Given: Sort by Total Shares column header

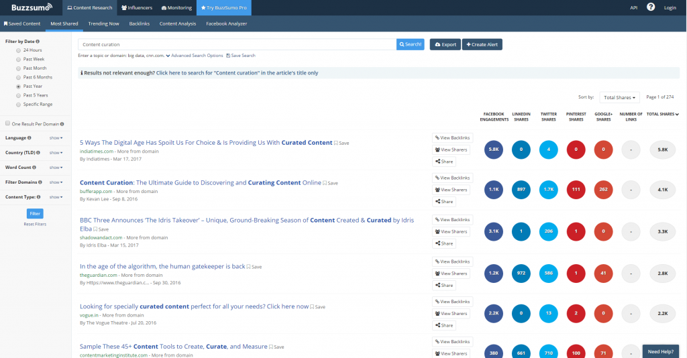Looking at the screenshot, I should 662,114.
